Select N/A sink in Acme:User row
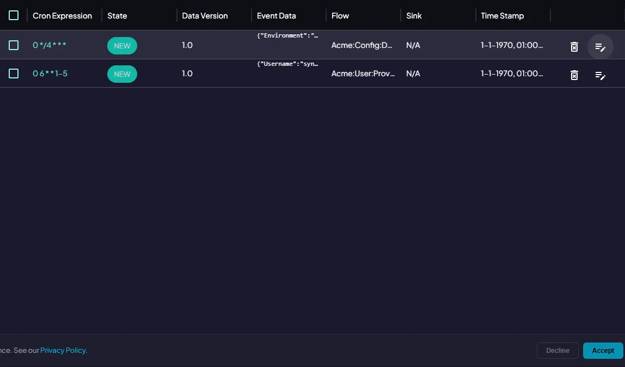 tap(413, 74)
